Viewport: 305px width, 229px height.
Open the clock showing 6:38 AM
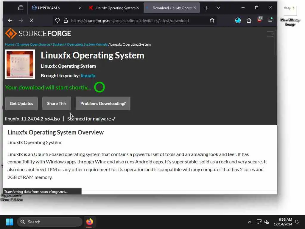[x=283, y=222]
